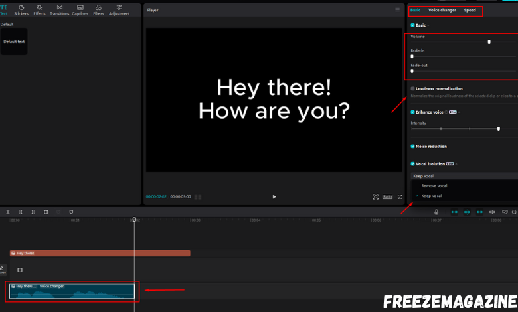
Task: Toggle the Enhance voice checkbox
Action: point(412,112)
